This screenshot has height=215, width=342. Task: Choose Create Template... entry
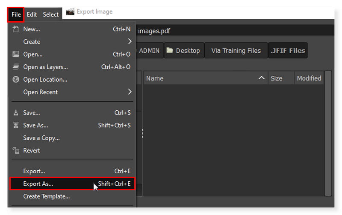(x=72, y=196)
